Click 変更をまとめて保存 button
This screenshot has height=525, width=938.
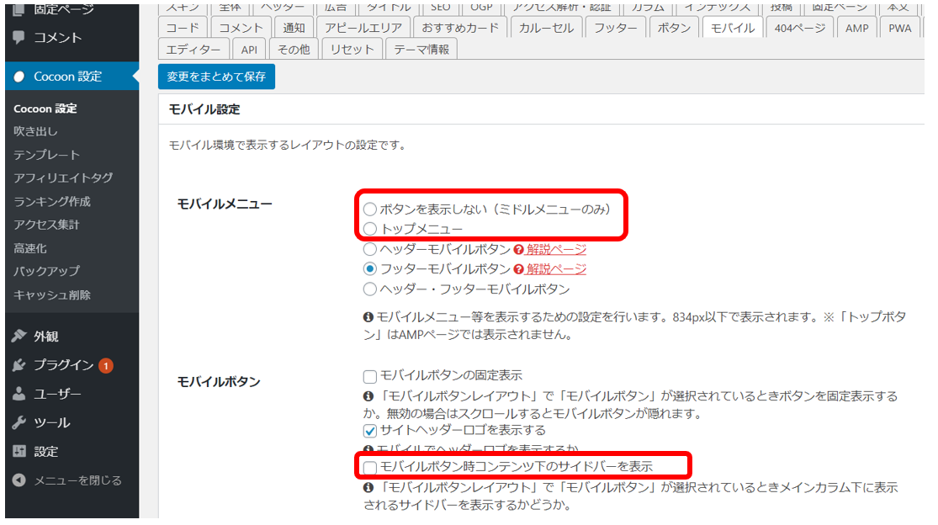[216, 77]
